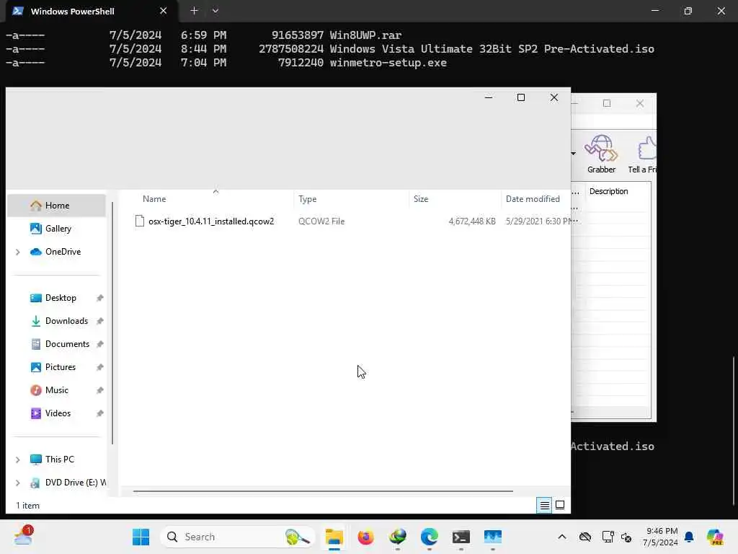Click the qcow2 file's blank icon
Screen dimensions: 738x554
139,221
